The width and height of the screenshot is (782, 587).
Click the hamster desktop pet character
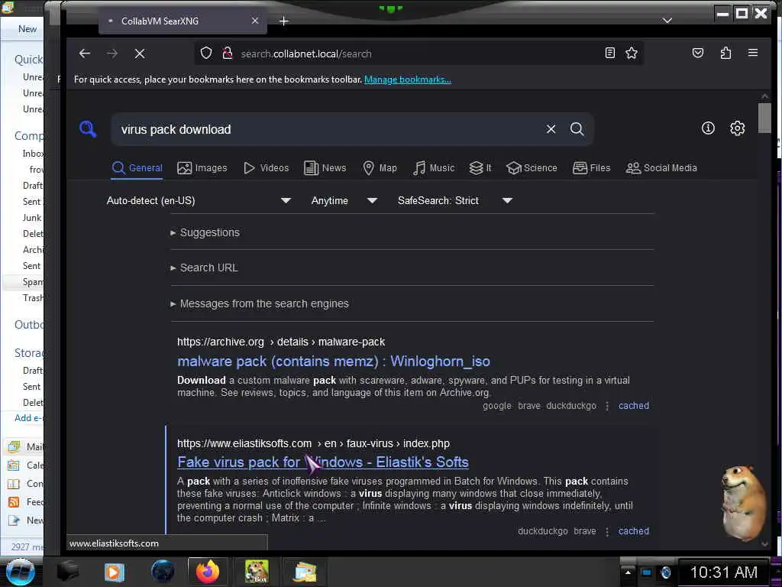[743, 503]
